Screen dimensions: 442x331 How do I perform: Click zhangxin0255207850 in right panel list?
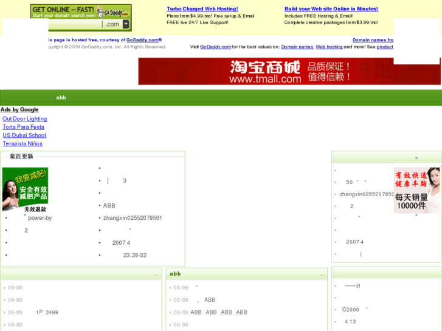coord(367,194)
